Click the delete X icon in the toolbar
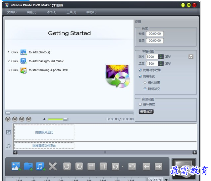The width and height of the screenshot is (211, 181). tap(53, 167)
